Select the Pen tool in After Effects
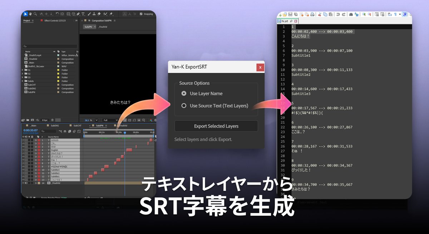 point(78,14)
